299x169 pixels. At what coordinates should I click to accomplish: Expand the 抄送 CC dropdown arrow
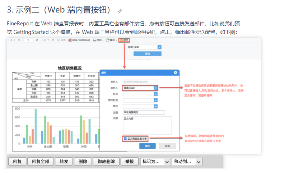point(156,94)
